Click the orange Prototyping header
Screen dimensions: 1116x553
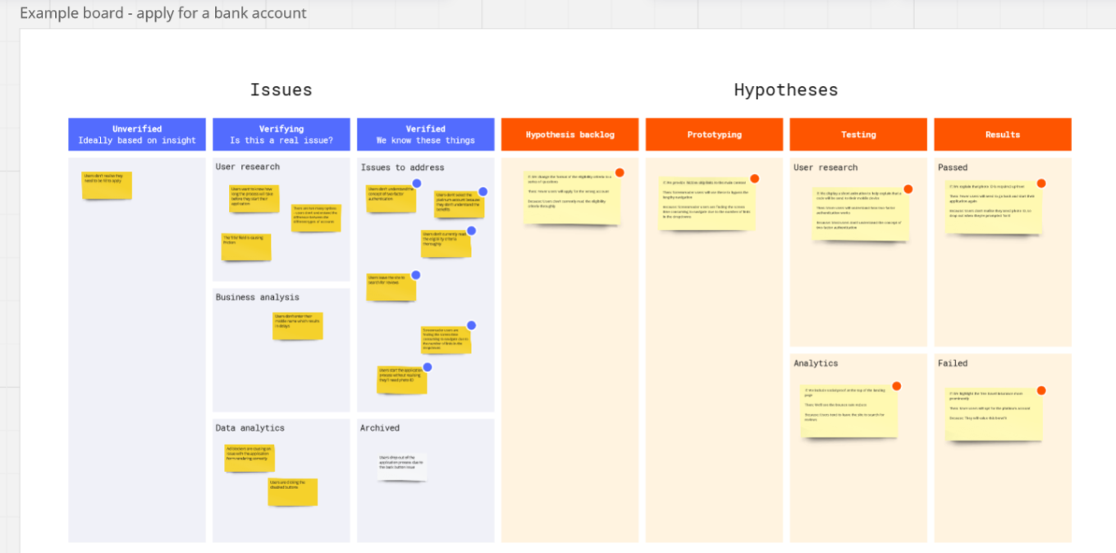(714, 135)
